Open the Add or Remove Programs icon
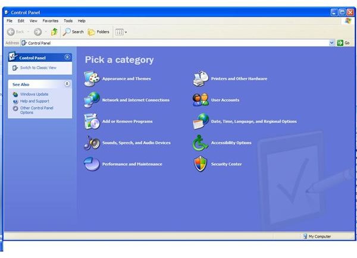 92,121
